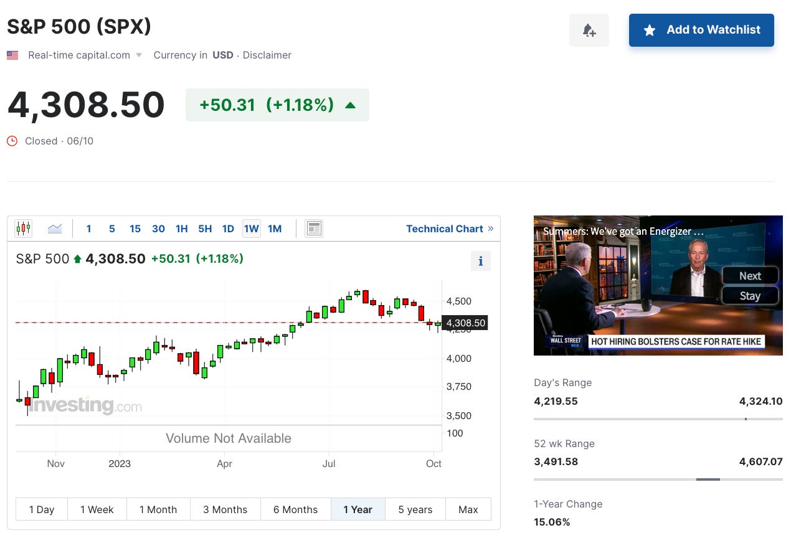
Task: Select the candlestick chart type icon
Action: pyautogui.click(x=24, y=229)
